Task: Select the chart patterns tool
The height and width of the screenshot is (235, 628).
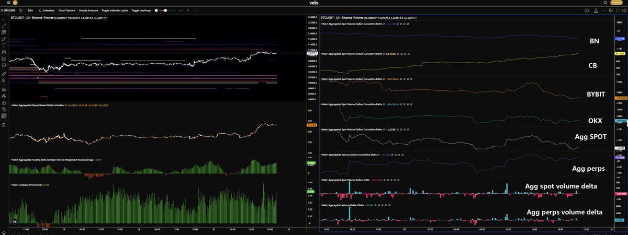Action: pos(4,52)
